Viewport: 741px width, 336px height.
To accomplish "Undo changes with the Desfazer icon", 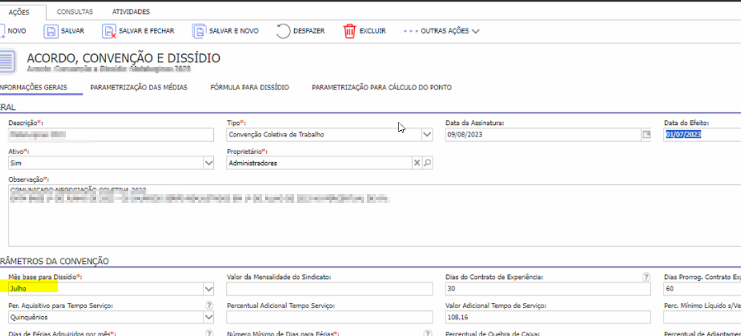I will (283, 31).
